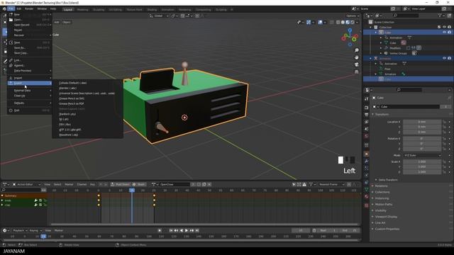The height and width of the screenshot is (255, 454).
Task: Play the animation forward
Action: (x=187, y=230)
